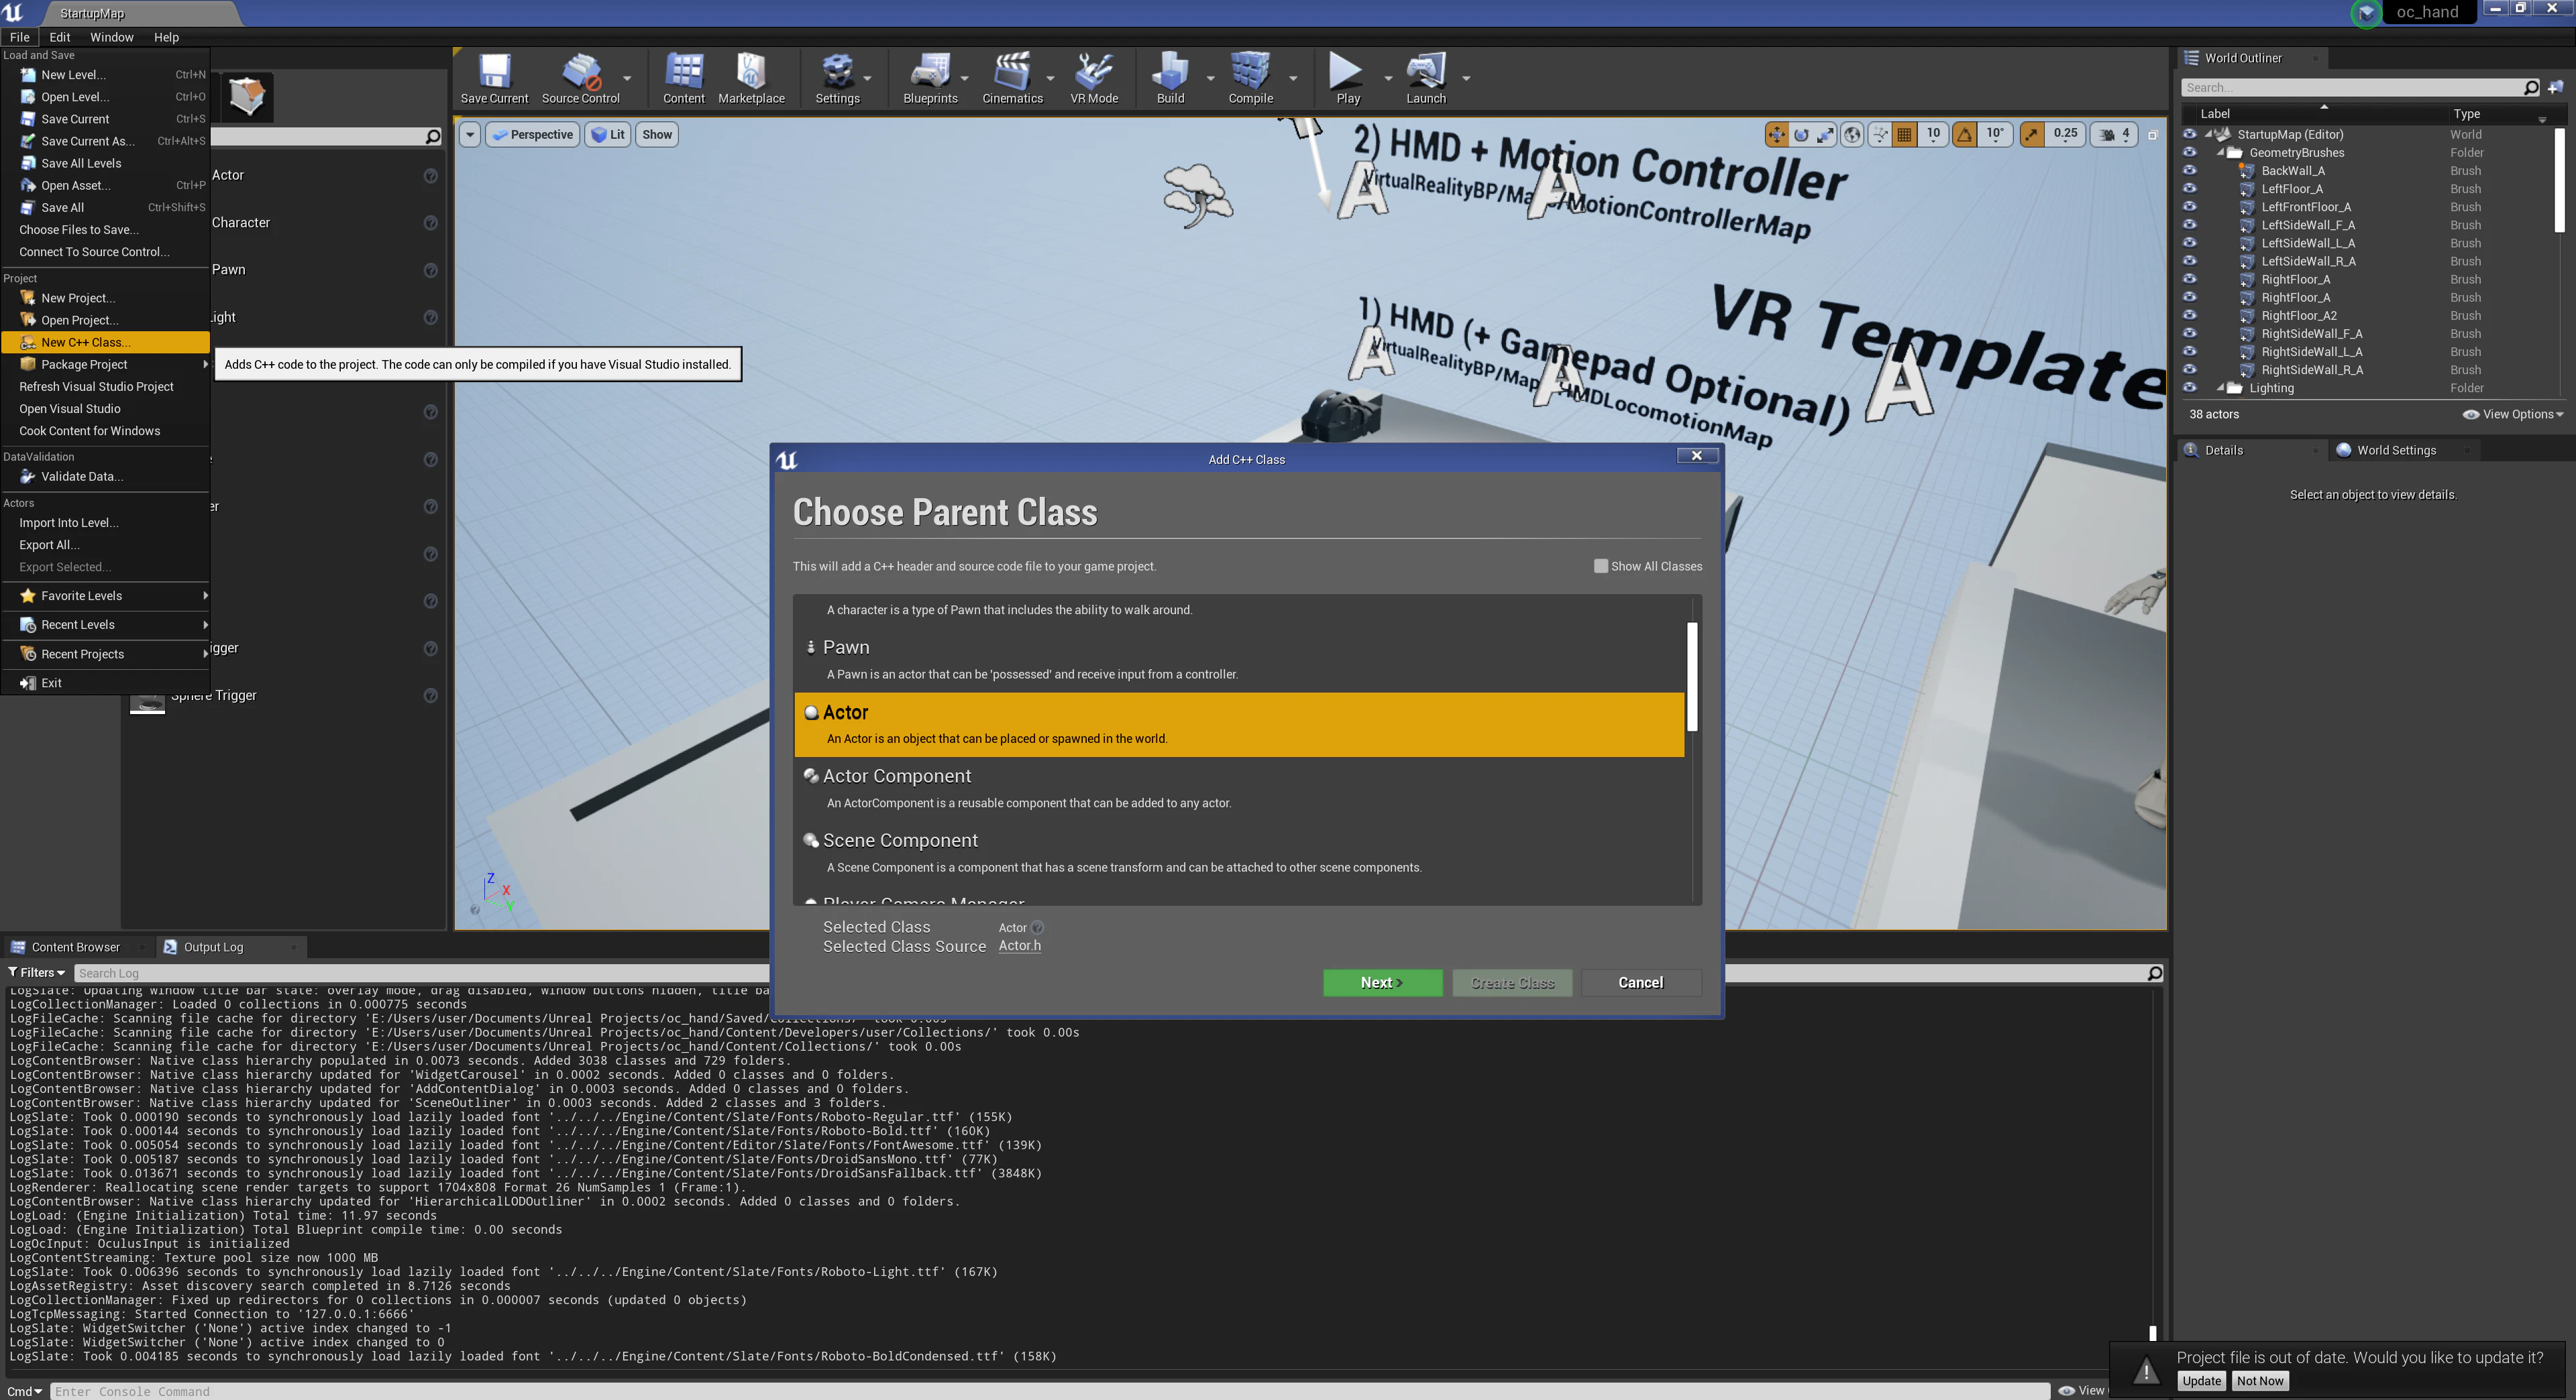Select New C++ Class menu entry

tap(105, 342)
